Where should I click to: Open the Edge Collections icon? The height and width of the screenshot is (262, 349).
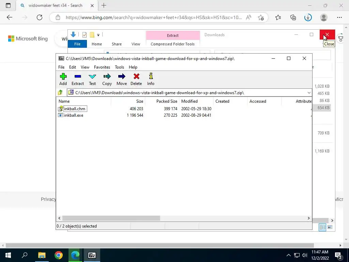click(293, 17)
